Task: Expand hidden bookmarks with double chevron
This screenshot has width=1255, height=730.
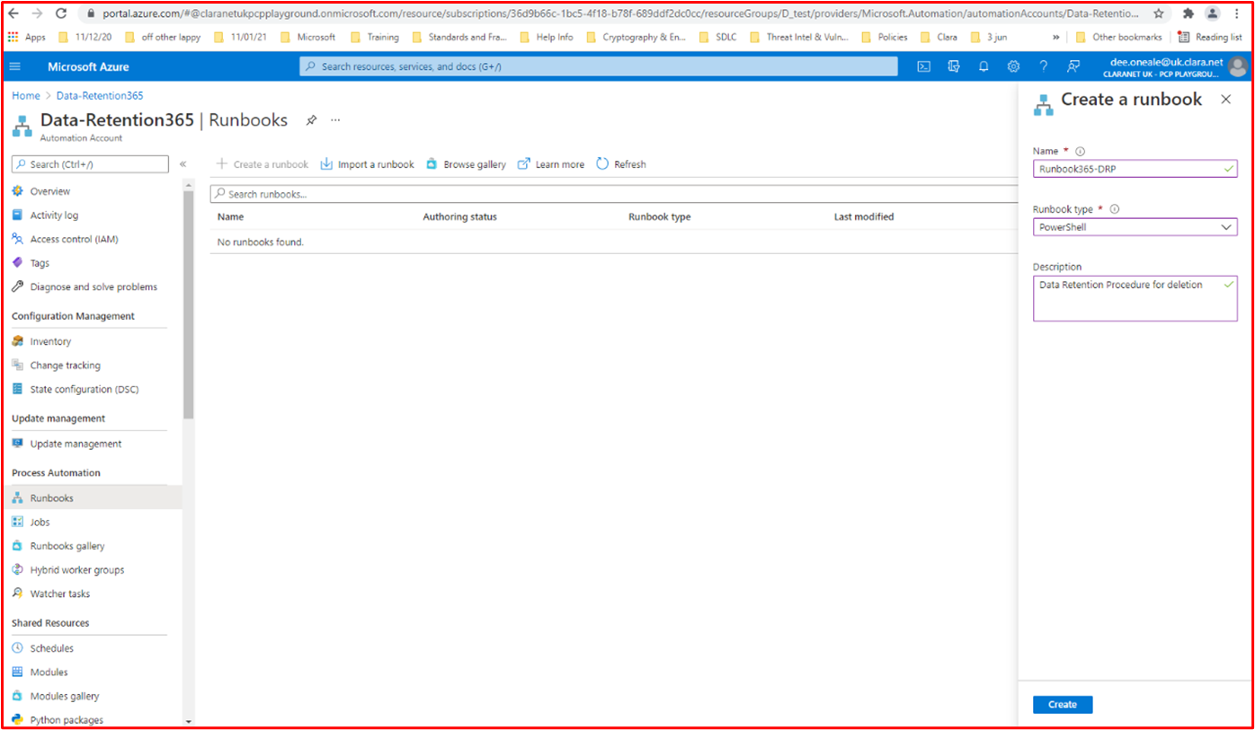Action: [1056, 37]
